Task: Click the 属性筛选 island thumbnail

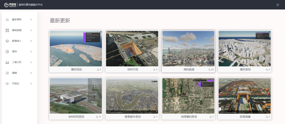Action: (x=76, y=49)
